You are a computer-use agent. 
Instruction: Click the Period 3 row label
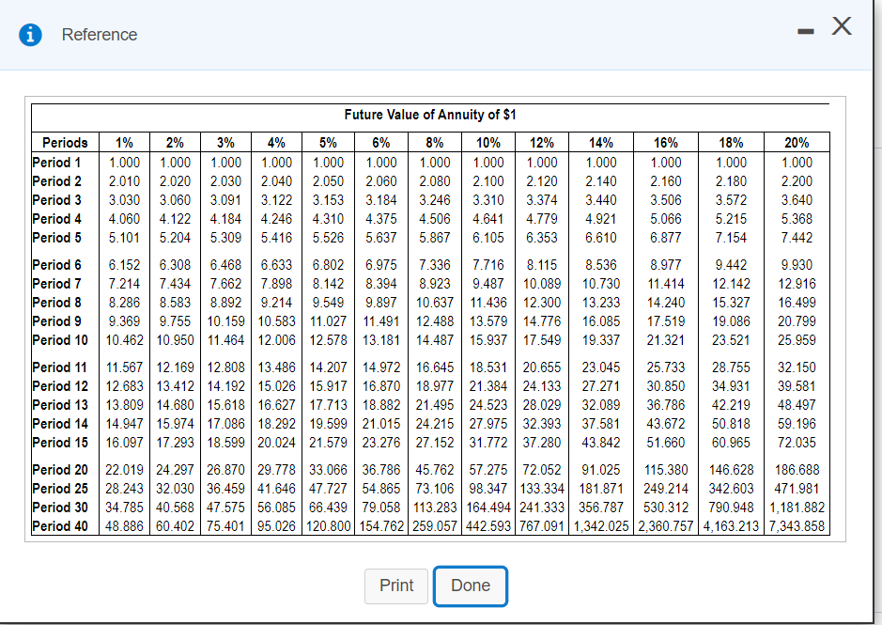click(56, 200)
